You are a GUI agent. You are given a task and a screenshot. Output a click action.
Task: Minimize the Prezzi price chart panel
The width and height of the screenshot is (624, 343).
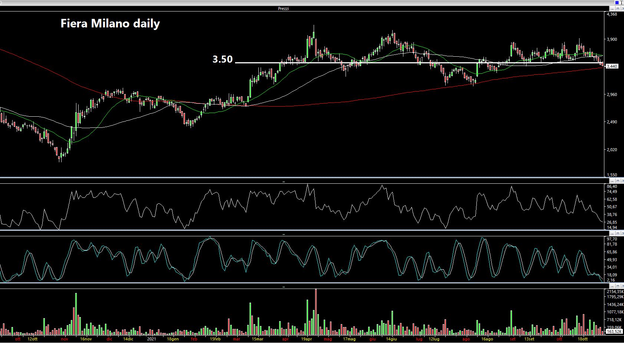click(x=613, y=9)
